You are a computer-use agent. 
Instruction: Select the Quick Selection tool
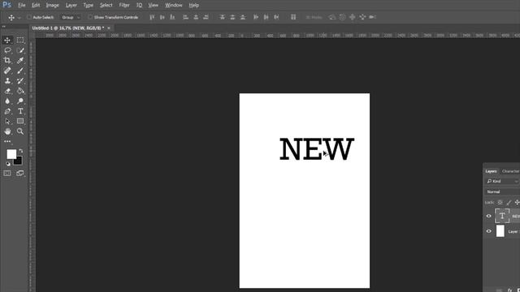click(x=20, y=50)
